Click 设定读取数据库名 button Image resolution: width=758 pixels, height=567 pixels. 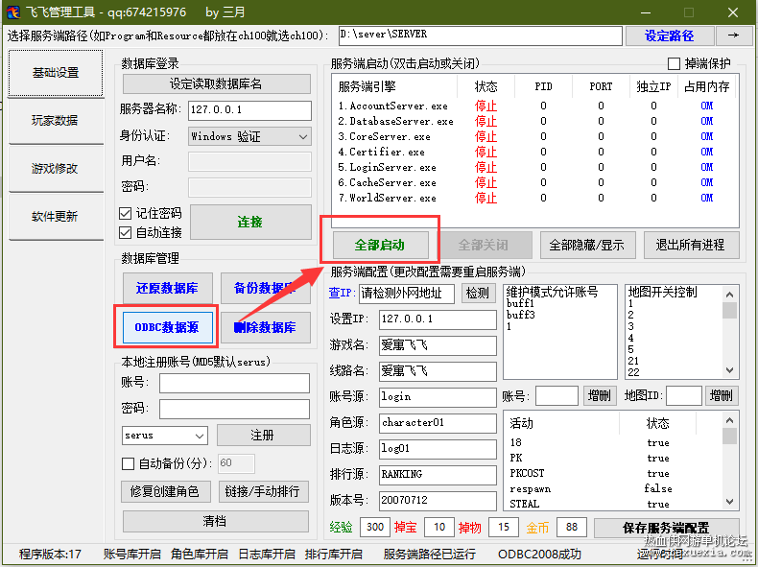[217, 83]
